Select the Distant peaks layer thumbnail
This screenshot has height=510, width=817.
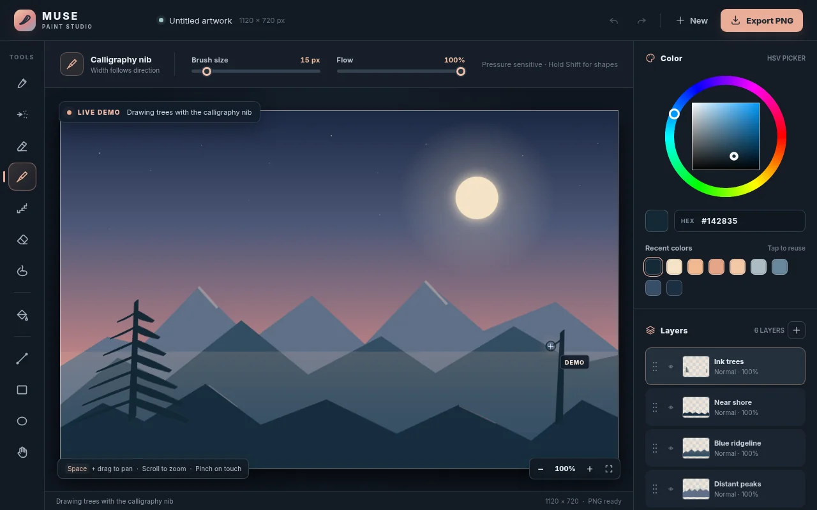[x=696, y=489]
